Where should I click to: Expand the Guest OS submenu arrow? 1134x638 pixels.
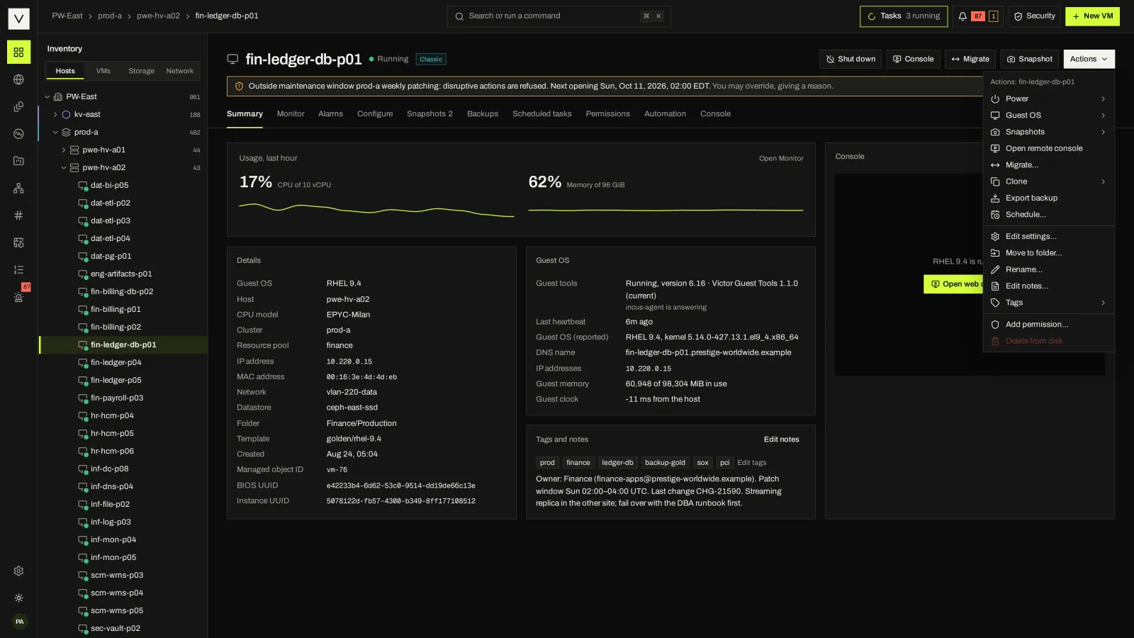[x=1103, y=116]
